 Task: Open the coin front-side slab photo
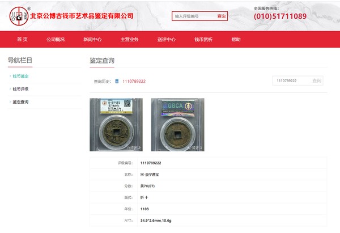coord(116,125)
